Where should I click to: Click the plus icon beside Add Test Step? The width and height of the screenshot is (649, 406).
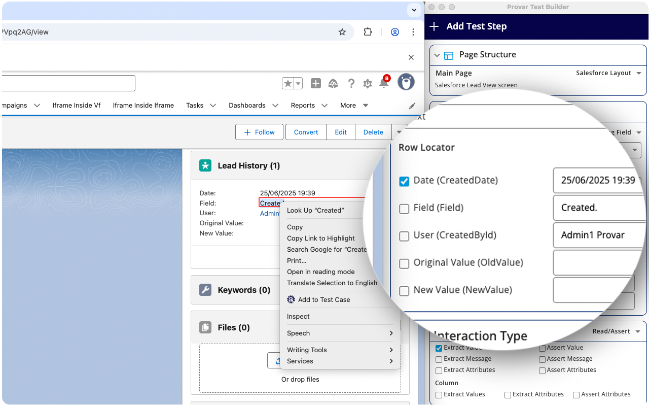tap(434, 26)
